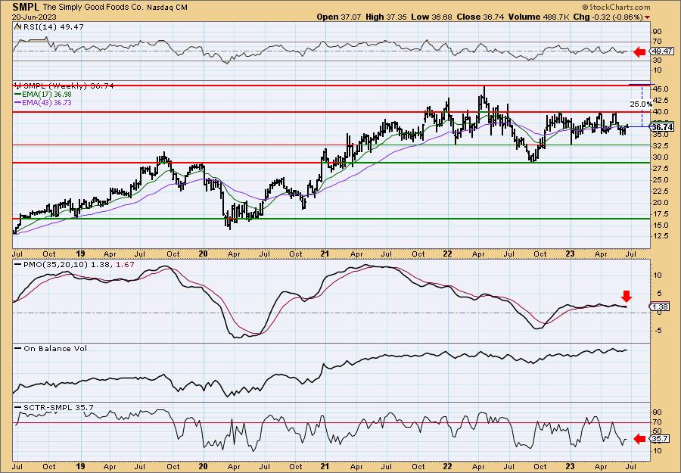Screen dimensions: 681x473
Task: Click the -5 PMO axis label
Action: (658, 331)
